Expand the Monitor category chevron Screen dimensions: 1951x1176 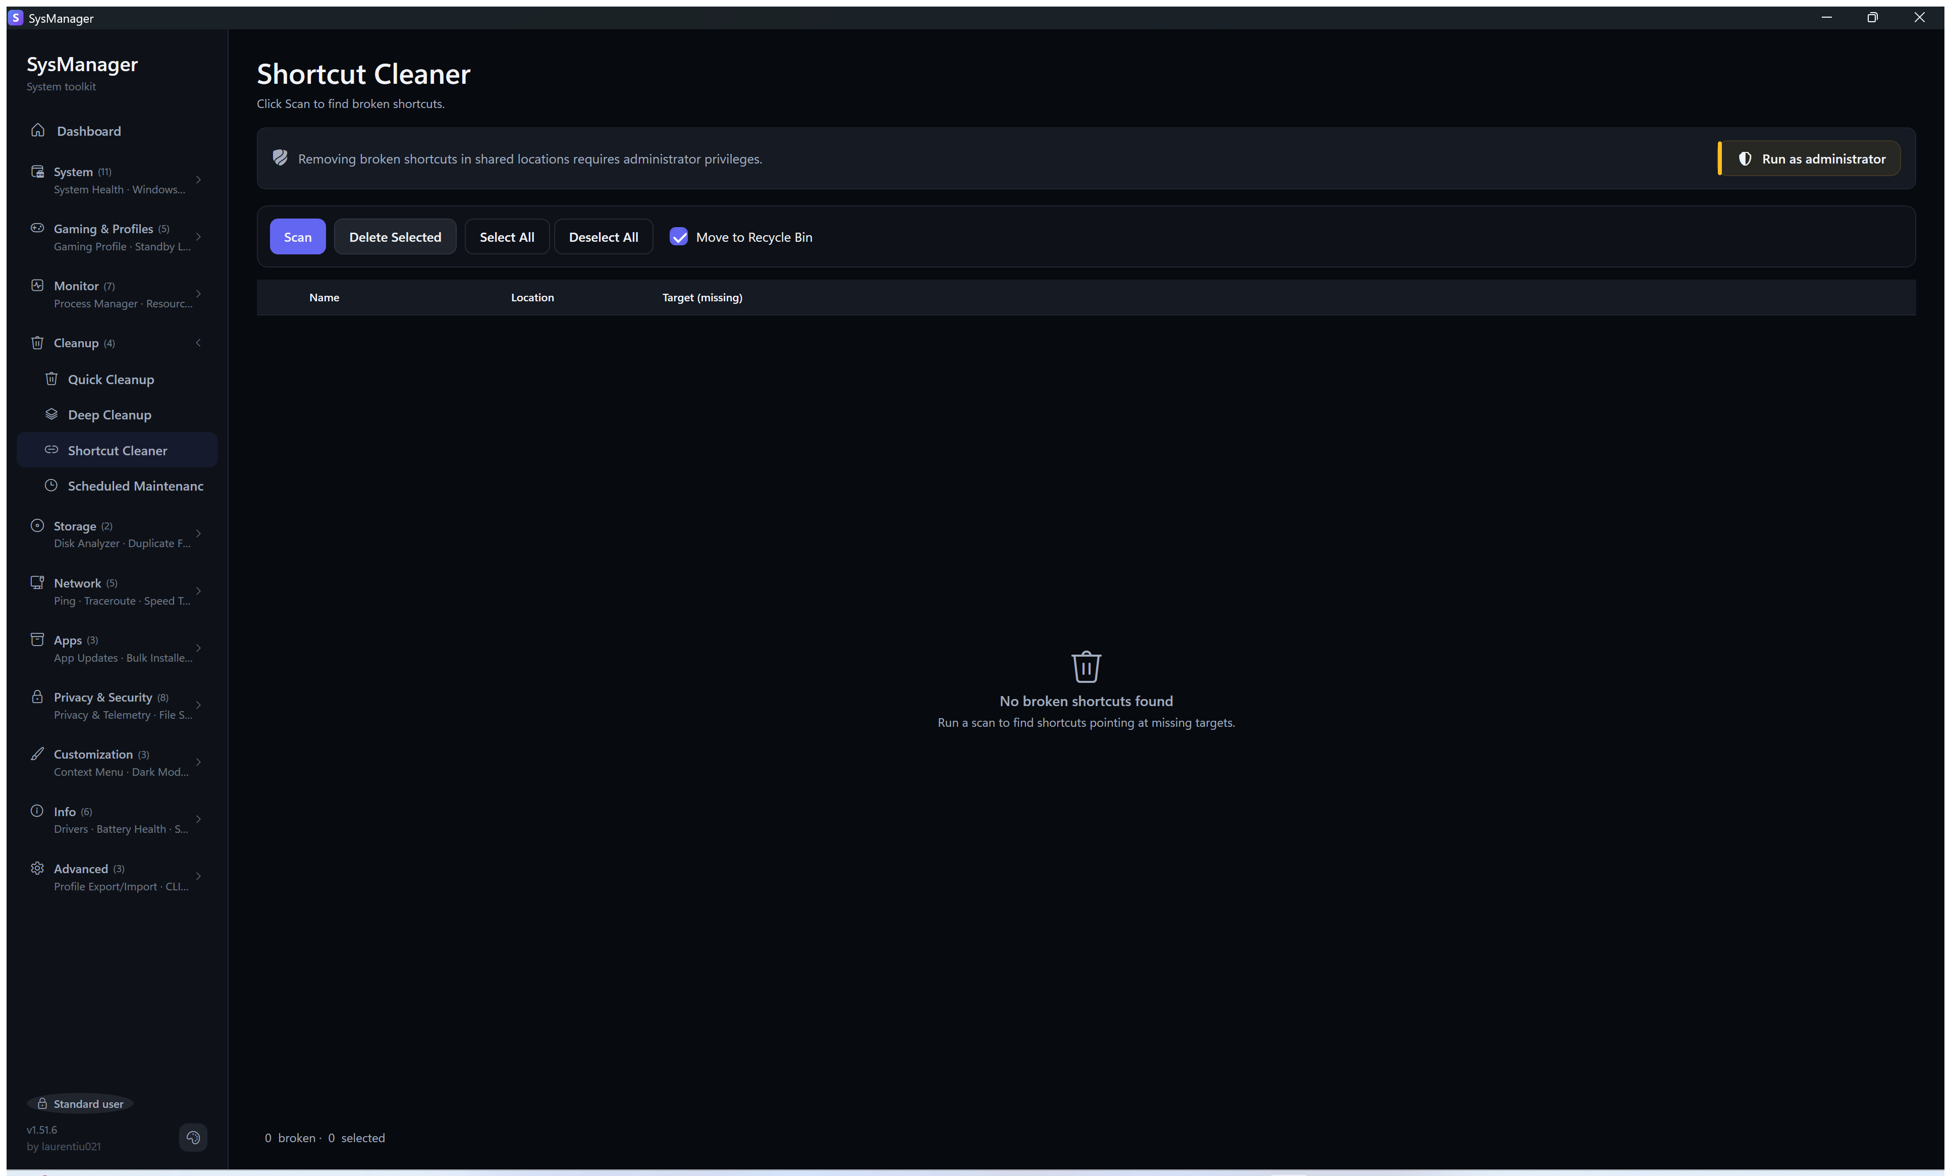tap(198, 294)
